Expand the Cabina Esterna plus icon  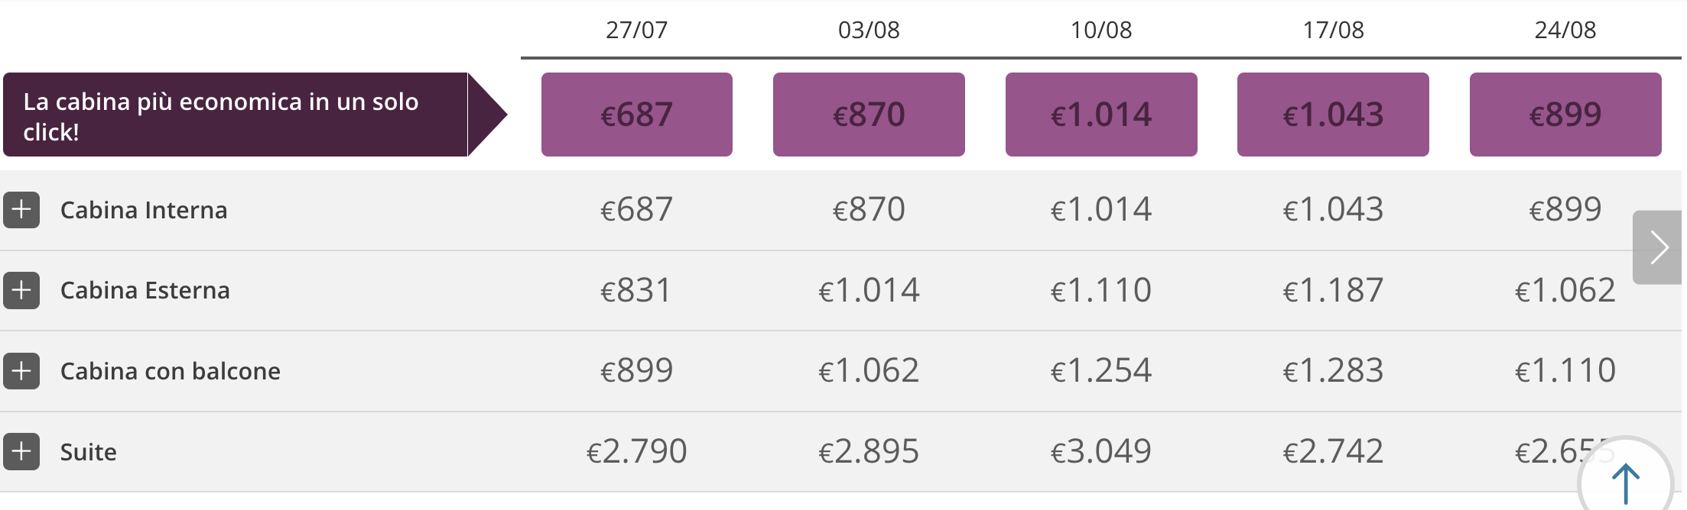[x=21, y=291]
